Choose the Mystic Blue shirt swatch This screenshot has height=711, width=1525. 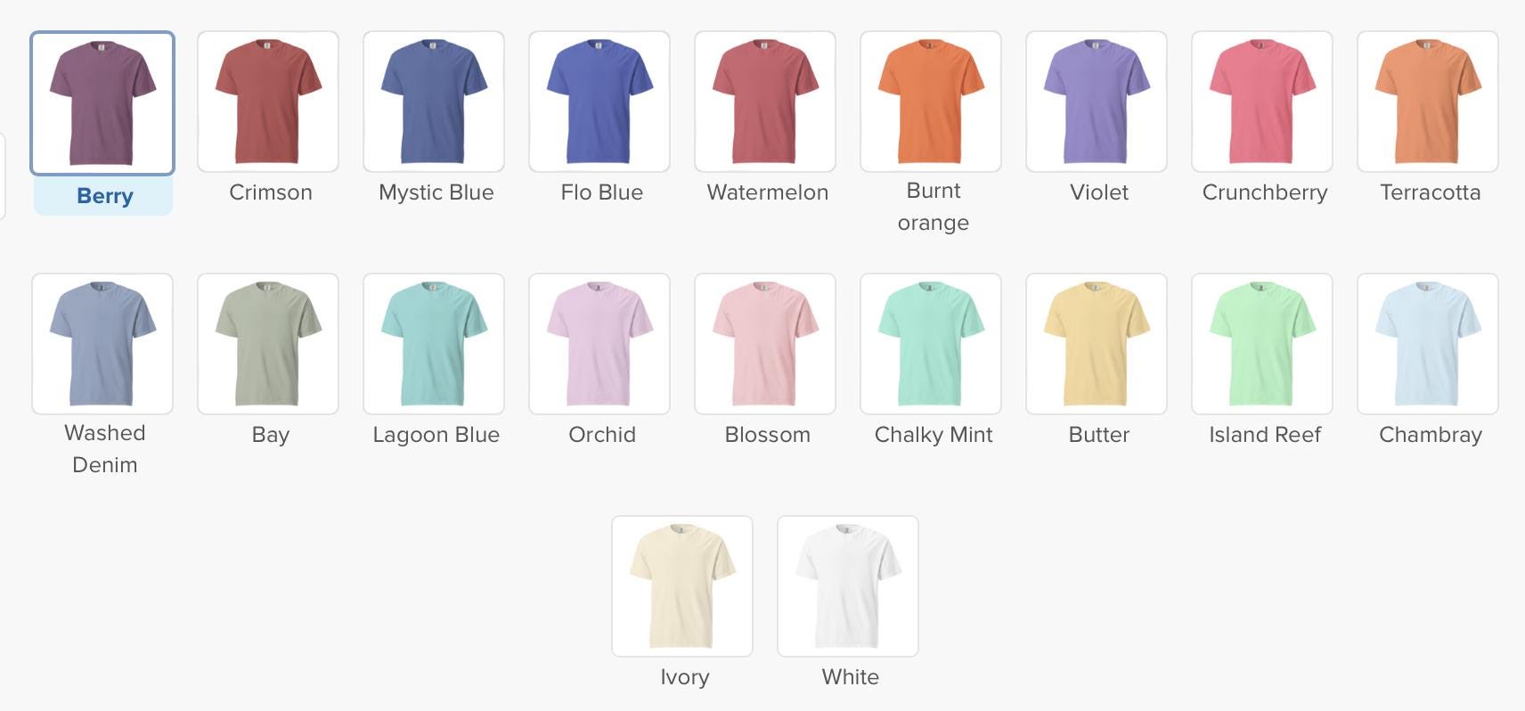tap(434, 102)
